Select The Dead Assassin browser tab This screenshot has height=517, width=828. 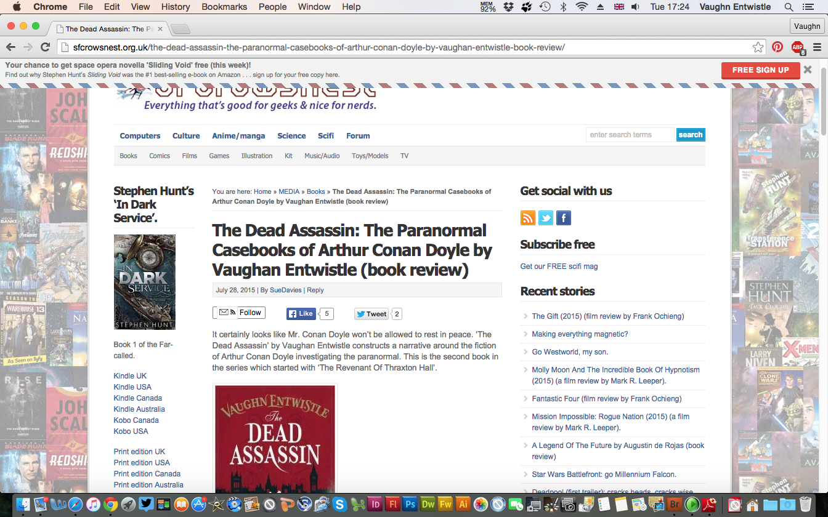pyautogui.click(x=108, y=29)
